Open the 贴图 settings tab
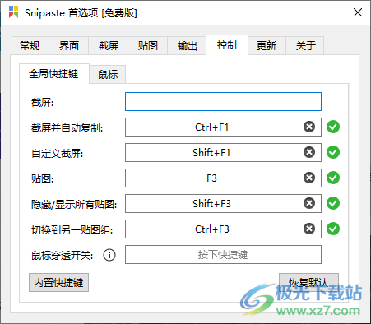 [x=148, y=45]
